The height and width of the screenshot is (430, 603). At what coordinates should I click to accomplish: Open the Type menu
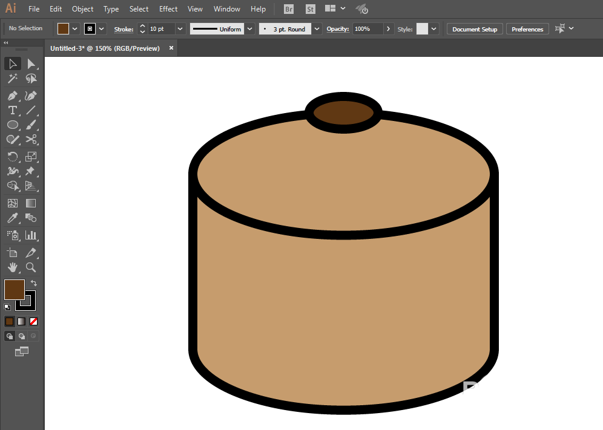click(x=111, y=9)
